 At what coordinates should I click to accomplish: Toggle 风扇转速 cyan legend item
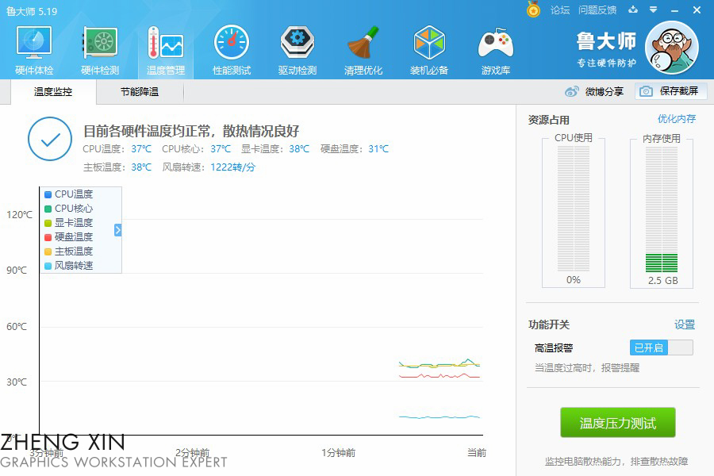click(68, 265)
